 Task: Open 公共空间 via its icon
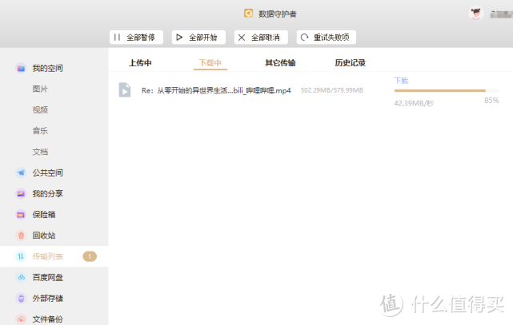21,172
